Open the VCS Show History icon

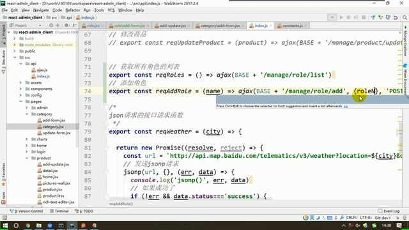click(x=388, y=17)
